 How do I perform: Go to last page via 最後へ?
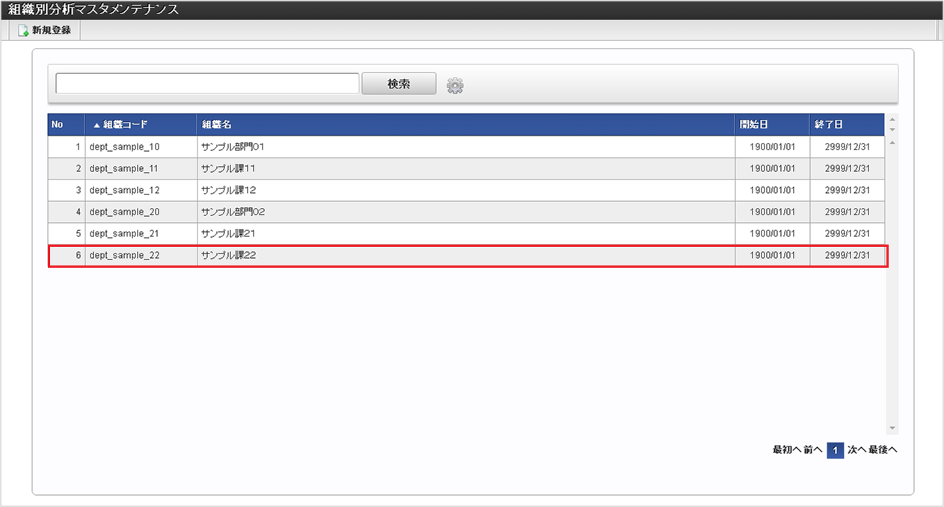(x=883, y=450)
